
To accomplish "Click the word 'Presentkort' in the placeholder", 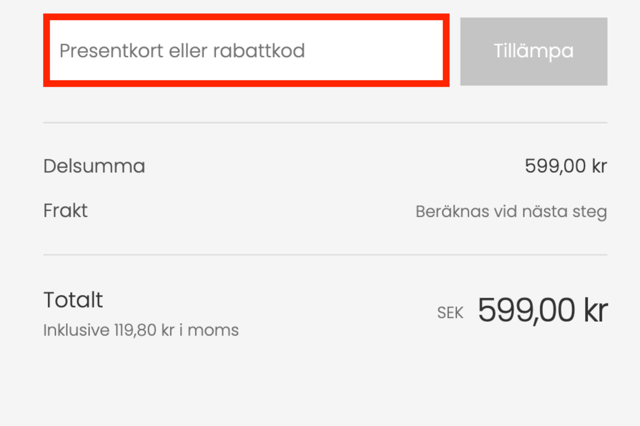I will [111, 51].
